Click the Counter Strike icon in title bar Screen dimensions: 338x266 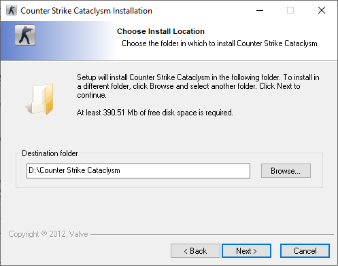coord(12,10)
